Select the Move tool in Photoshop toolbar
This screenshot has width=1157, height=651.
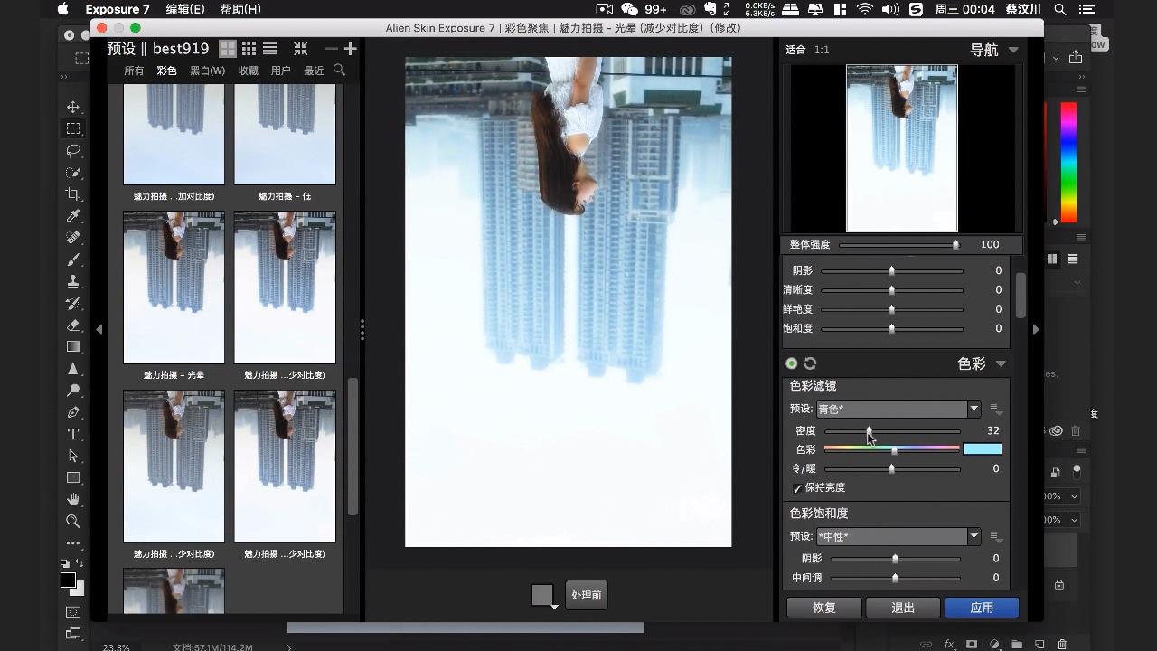click(73, 107)
